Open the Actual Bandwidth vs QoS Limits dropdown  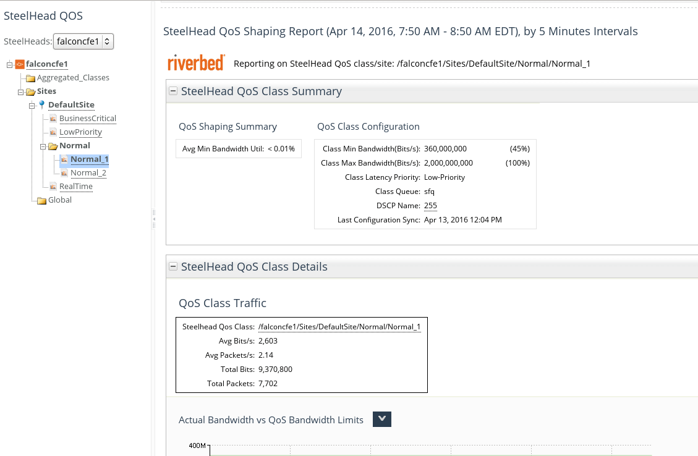click(x=382, y=419)
